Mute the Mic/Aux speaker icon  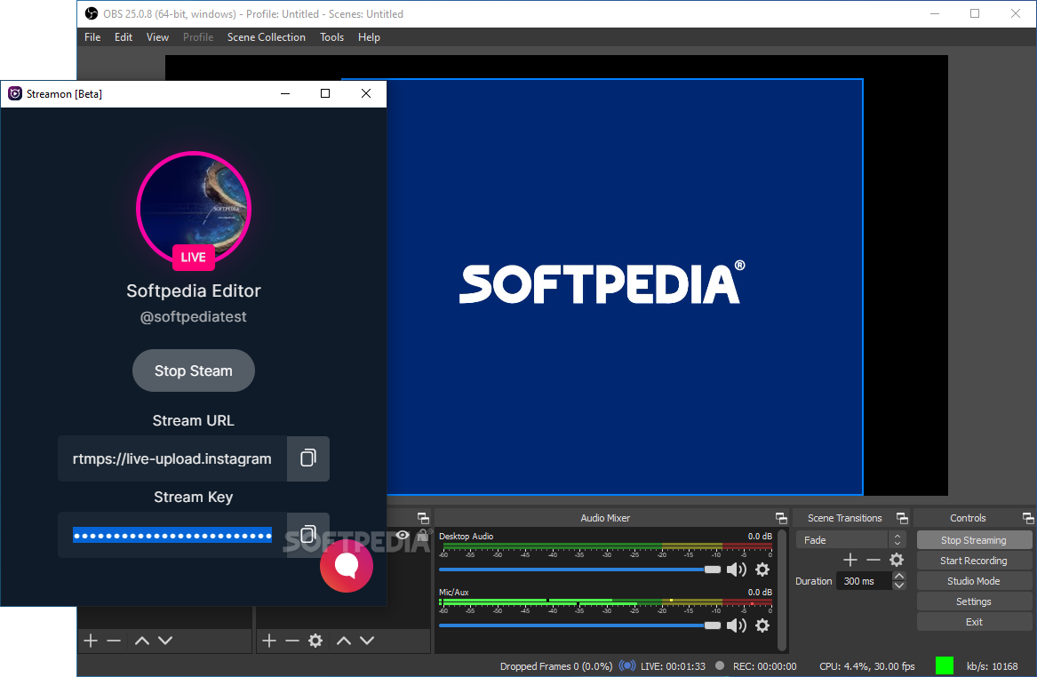736,625
